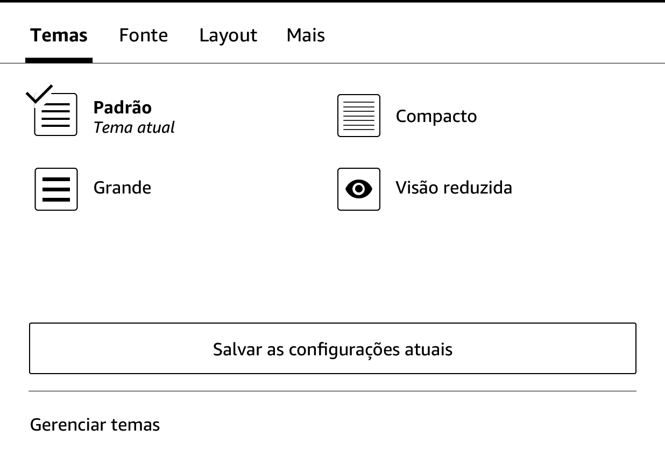Viewport: 665px width, 458px height.
Task: Click the black bar at the top edge
Action: point(332,1)
